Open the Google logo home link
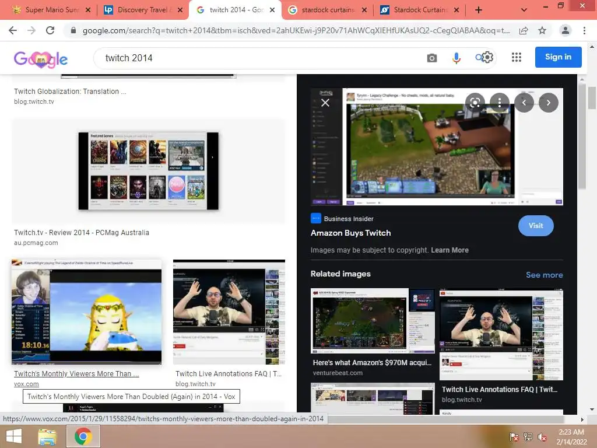The image size is (597, 448). click(x=41, y=59)
